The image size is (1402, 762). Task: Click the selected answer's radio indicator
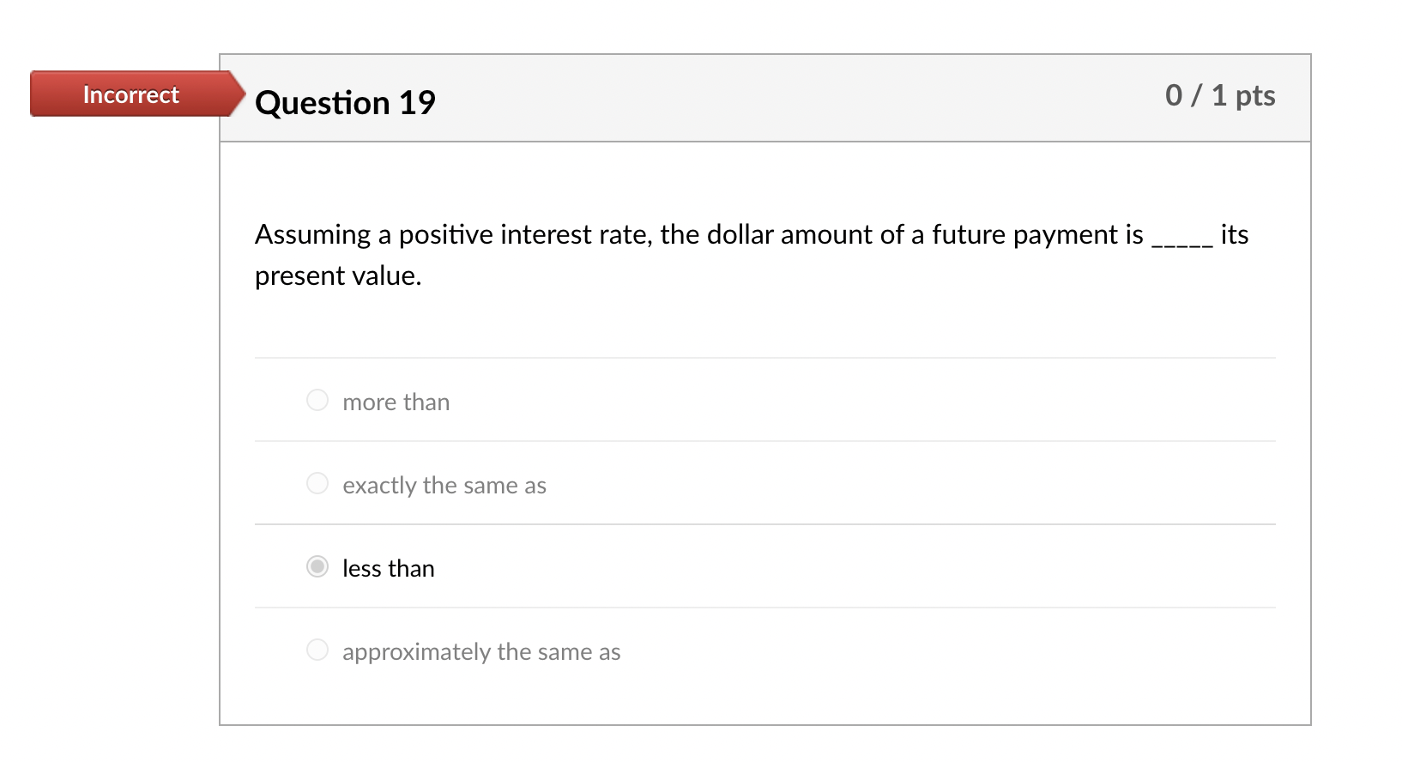tap(317, 566)
